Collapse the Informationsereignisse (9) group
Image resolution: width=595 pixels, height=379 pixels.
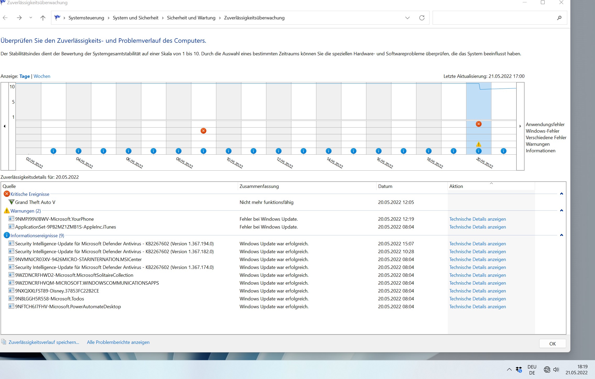coord(561,235)
